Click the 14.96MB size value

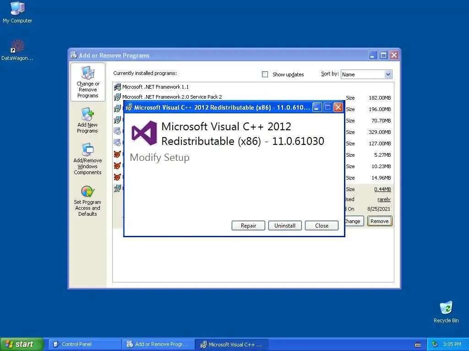pyautogui.click(x=381, y=178)
